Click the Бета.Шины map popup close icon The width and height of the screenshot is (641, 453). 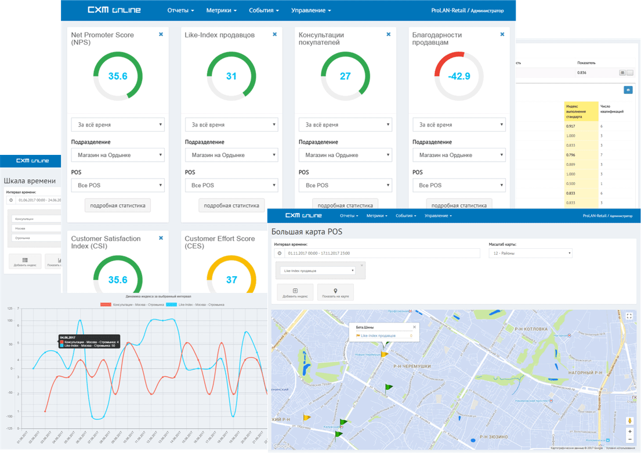pos(414,327)
